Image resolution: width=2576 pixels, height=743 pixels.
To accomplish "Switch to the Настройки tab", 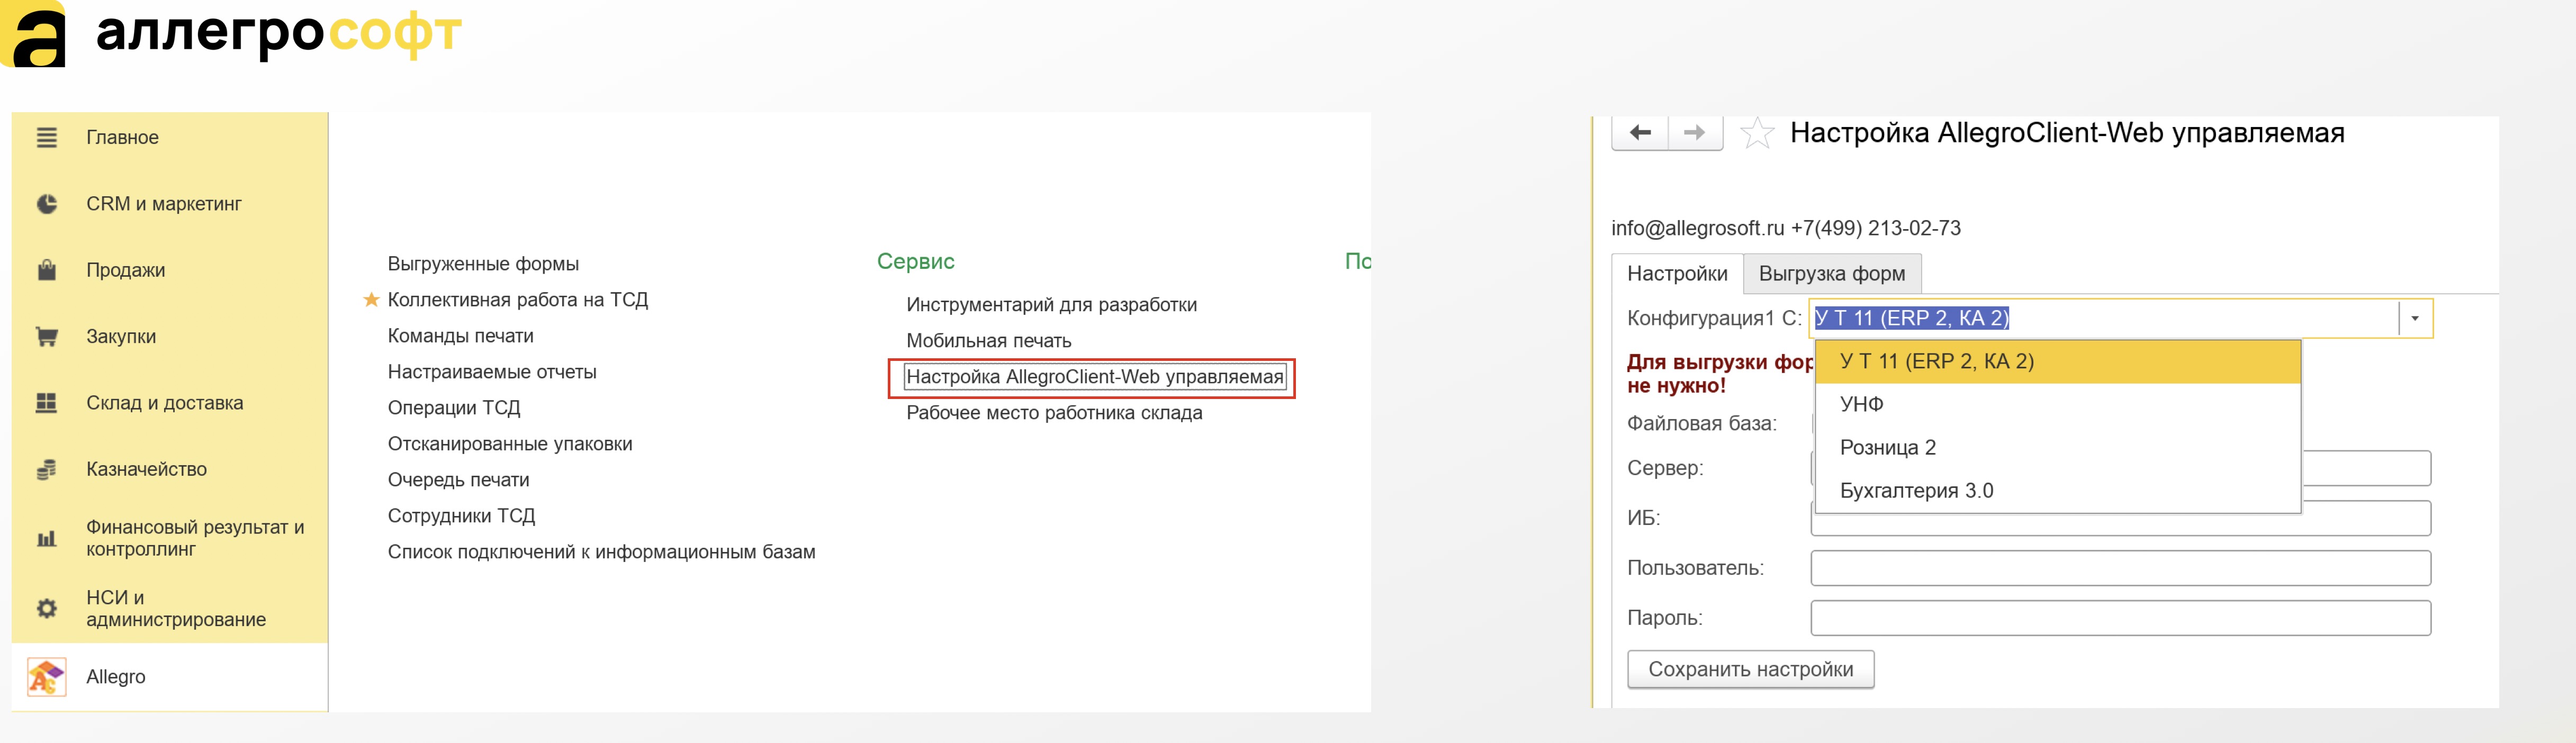I will (1677, 274).
